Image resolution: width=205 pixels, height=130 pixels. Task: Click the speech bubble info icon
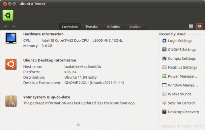pos(200,27)
